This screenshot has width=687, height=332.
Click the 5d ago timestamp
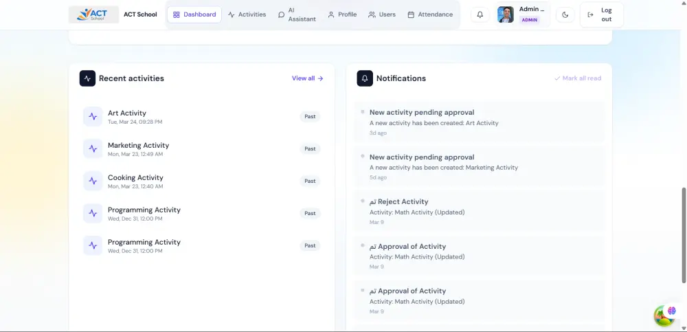(378, 177)
